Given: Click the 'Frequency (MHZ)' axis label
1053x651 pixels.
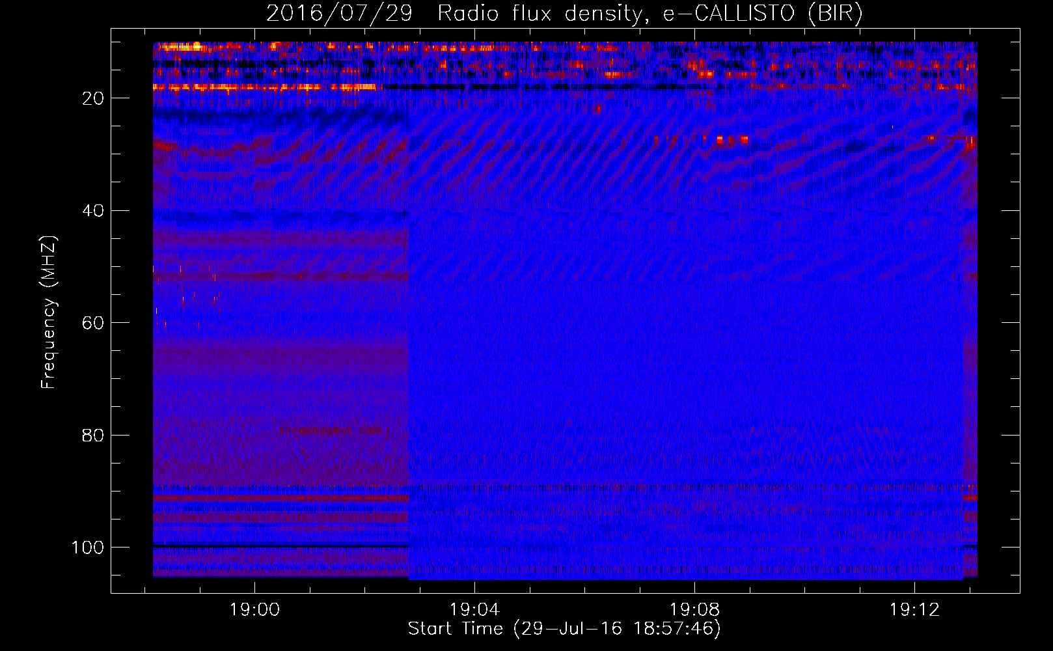Looking at the screenshot, I should 49,312.
